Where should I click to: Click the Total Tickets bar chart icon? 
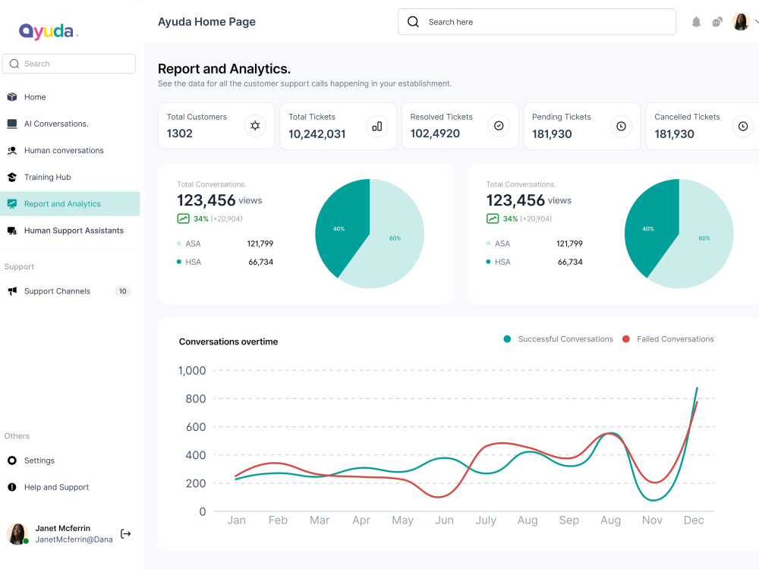(x=377, y=126)
